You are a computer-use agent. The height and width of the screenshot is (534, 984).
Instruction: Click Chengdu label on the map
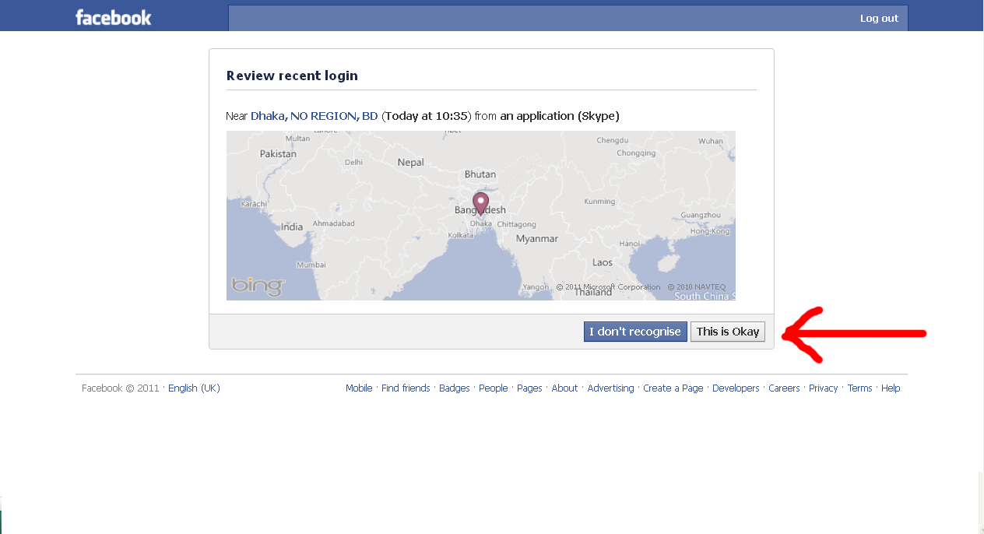612,140
